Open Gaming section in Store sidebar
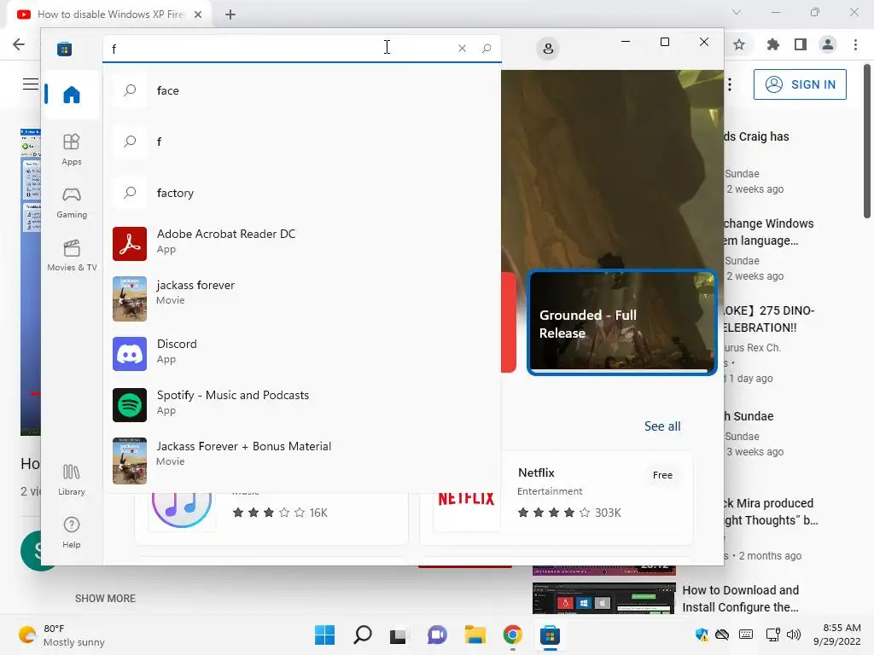 point(72,202)
